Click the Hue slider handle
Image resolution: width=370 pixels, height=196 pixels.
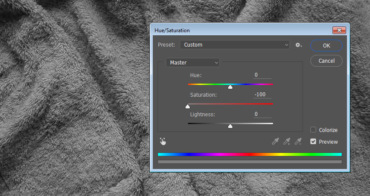[230, 87]
